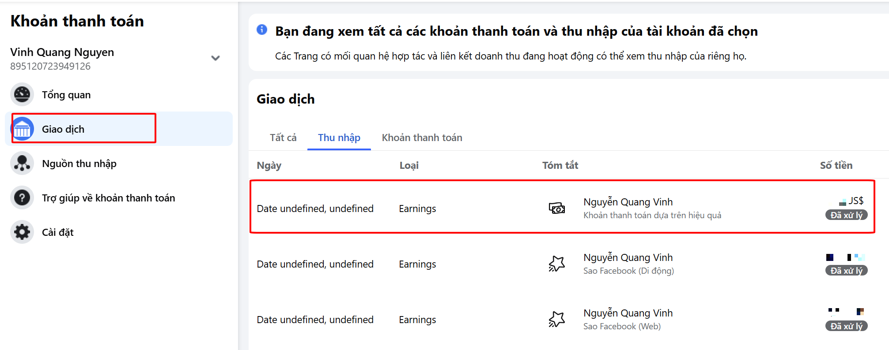Click the blue info icon in banner

pyautogui.click(x=262, y=30)
